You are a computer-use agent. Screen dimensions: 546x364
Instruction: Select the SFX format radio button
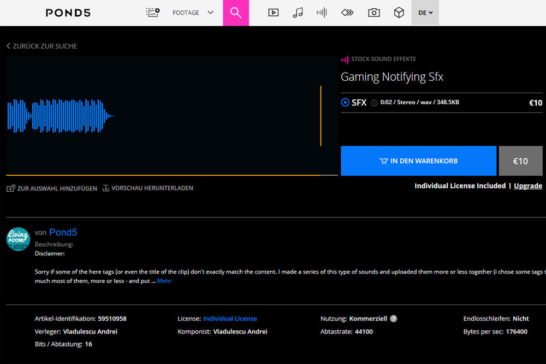pyautogui.click(x=345, y=103)
